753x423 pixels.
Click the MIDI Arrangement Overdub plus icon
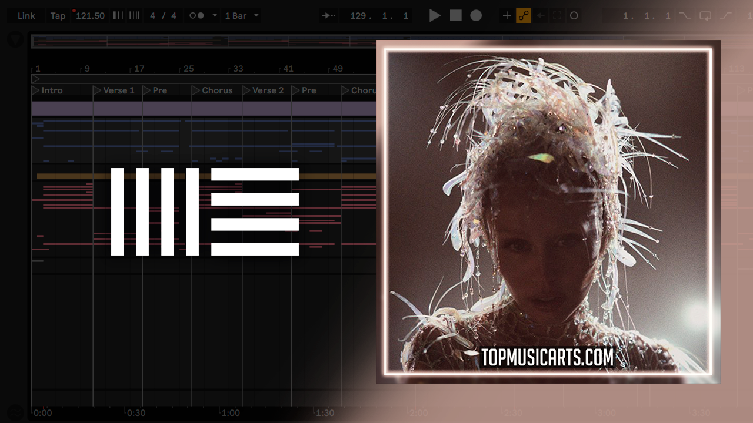point(507,16)
